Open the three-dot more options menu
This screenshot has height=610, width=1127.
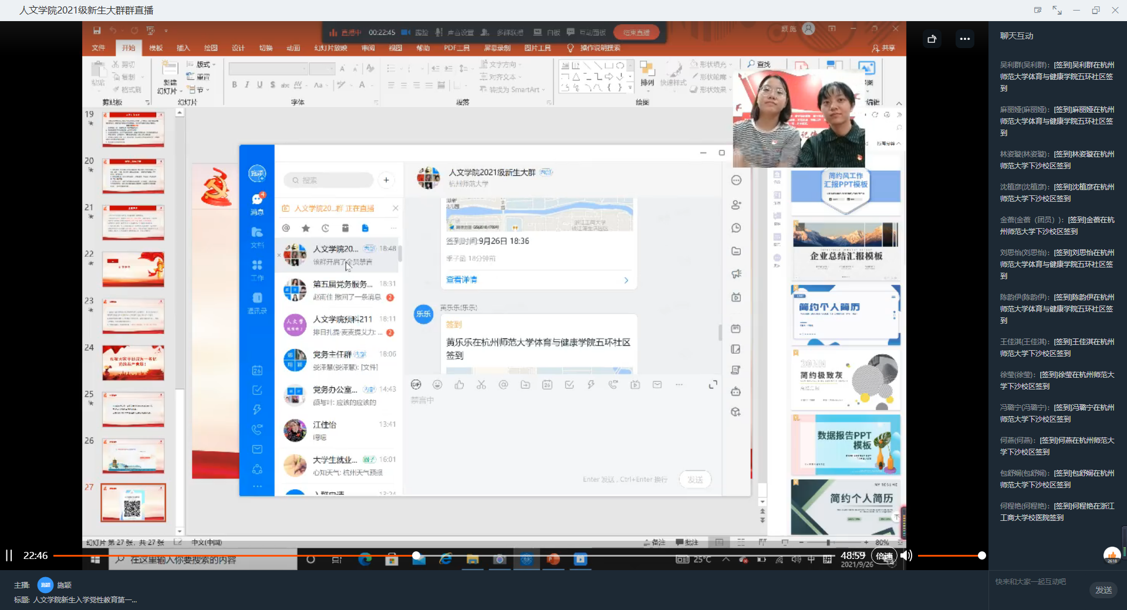(x=964, y=39)
